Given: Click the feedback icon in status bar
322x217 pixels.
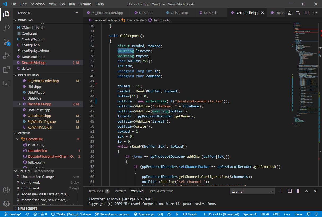Looking at the screenshot, I should click(x=308, y=214).
